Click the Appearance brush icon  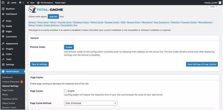(x=3, y=44)
